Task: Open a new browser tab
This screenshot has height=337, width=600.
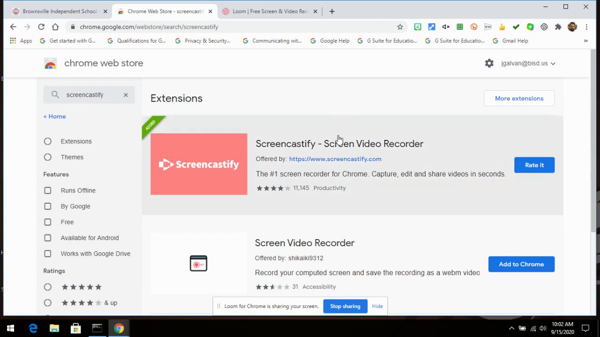Action: (332, 11)
